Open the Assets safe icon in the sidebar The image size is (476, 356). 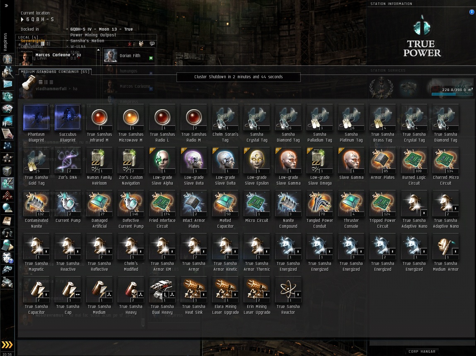[x=7, y=171]
